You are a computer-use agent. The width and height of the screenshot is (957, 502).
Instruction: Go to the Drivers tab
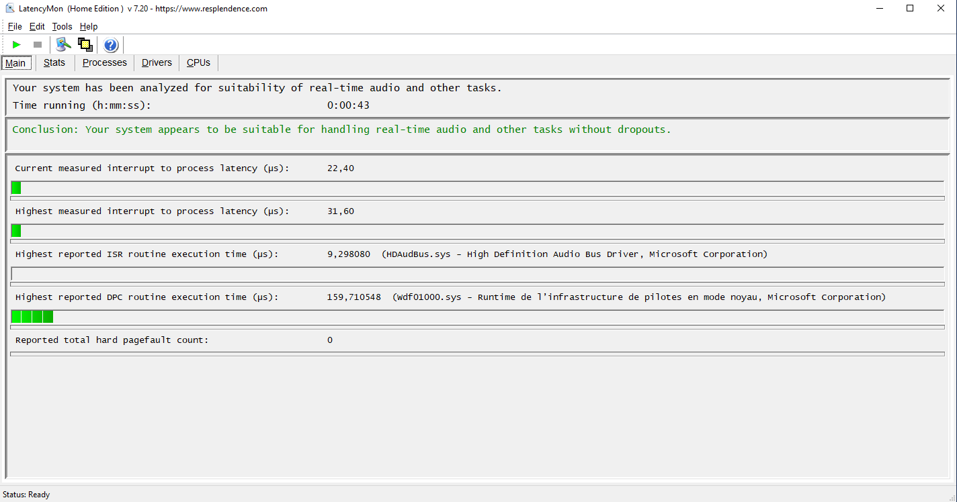click(x=157, y=62)
